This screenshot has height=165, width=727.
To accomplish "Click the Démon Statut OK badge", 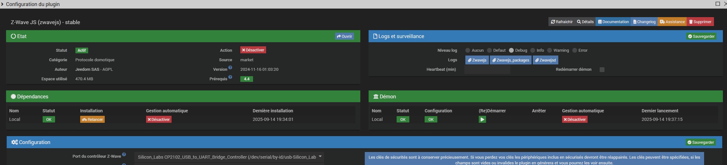I will (403, 119).
